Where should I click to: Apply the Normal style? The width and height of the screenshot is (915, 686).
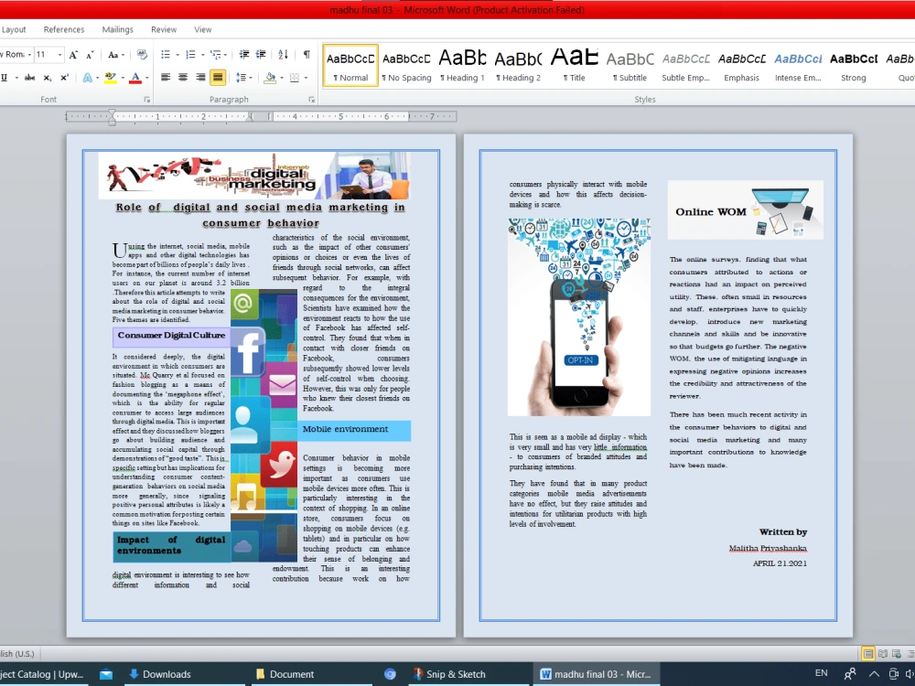pyautogui.click(x=350, y=65)
